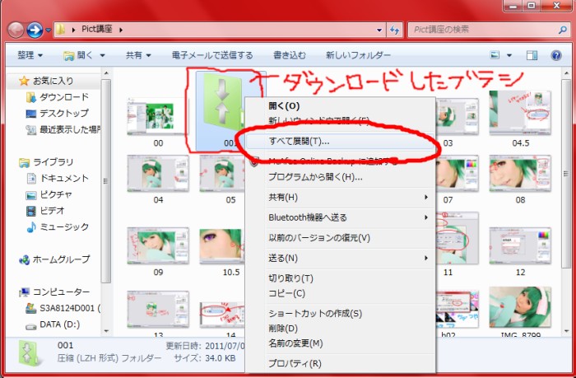The image size is (576, 378).
Task: Select the thumbnail named 05
Action: click(222, 174)
